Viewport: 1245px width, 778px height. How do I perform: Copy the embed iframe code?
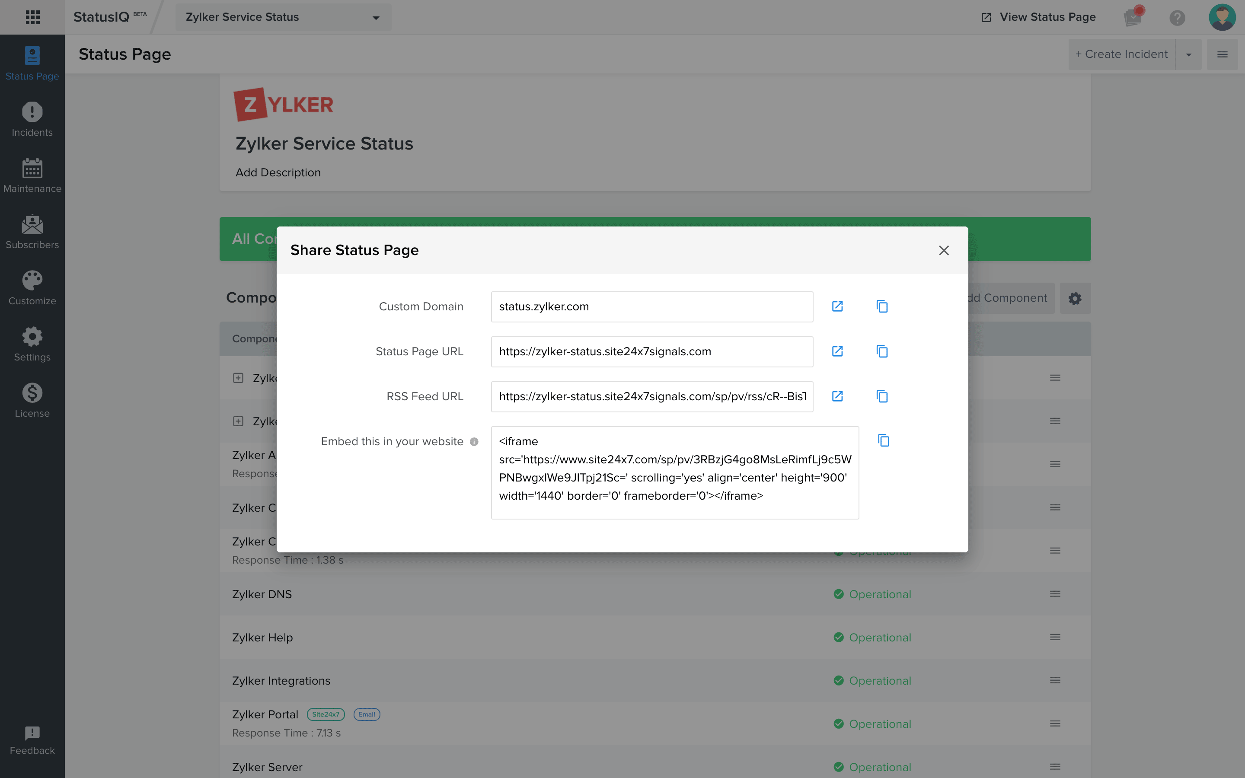pyautogui.click(x=883, y=440)
